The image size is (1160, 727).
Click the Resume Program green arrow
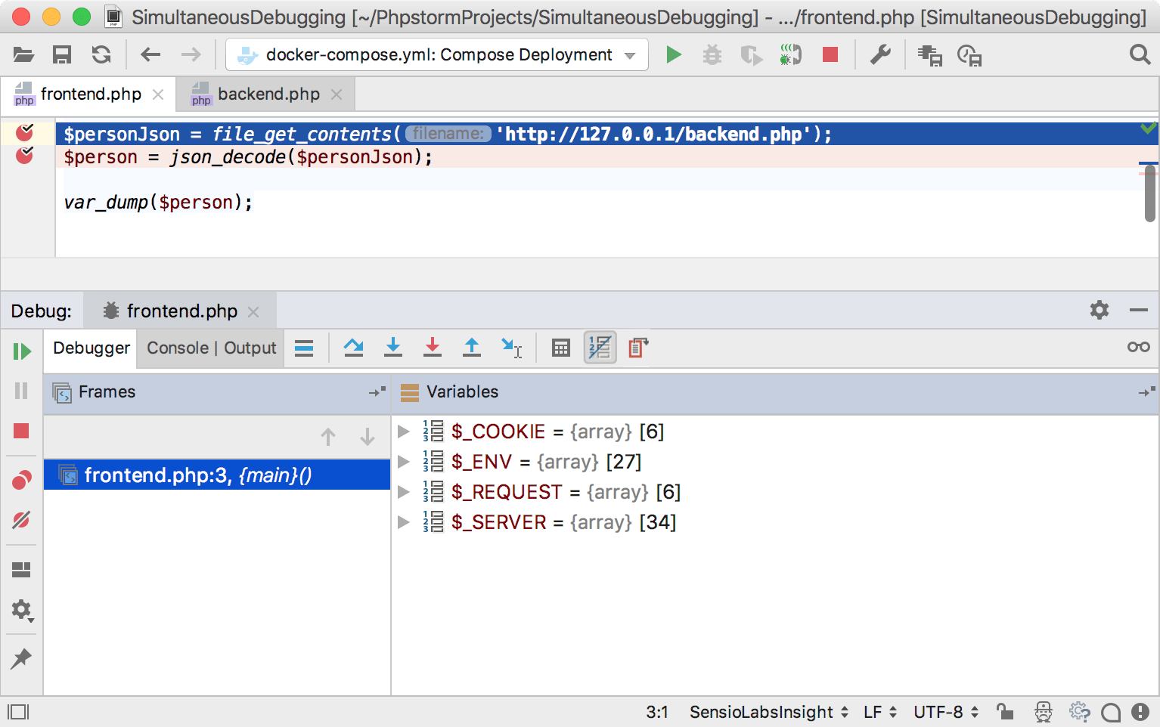click(21, 350)
